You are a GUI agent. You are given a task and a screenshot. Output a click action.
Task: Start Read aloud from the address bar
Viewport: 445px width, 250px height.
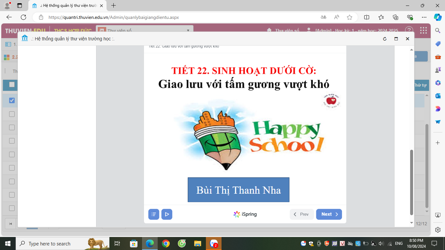click(337, 17)
